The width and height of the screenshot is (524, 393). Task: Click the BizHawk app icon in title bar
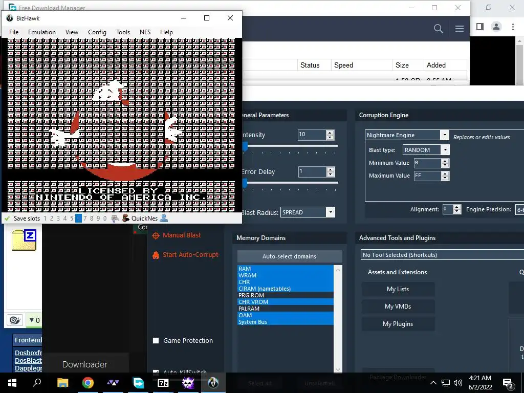(x=10, y=18)
